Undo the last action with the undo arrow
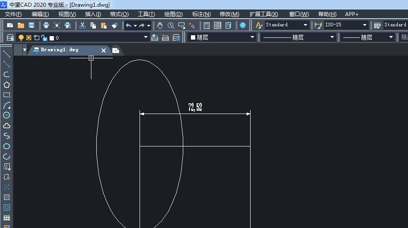 click(128, 25)
